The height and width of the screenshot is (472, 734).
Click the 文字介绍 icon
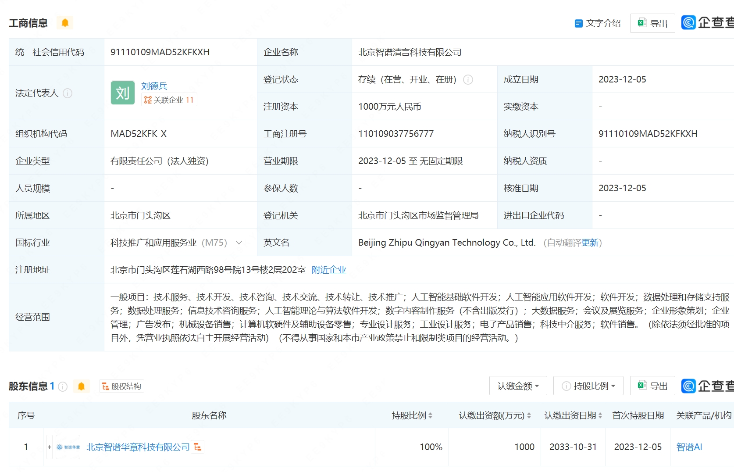(578, 23)
